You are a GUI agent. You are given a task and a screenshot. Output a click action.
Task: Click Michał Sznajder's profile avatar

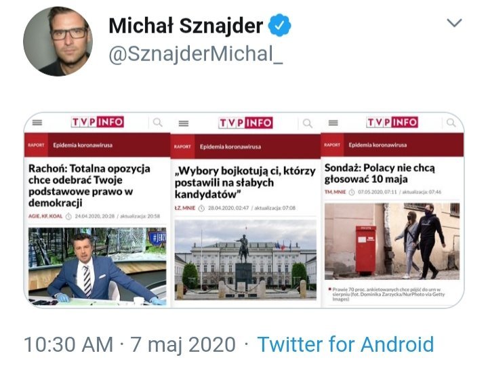coord(58,41)
